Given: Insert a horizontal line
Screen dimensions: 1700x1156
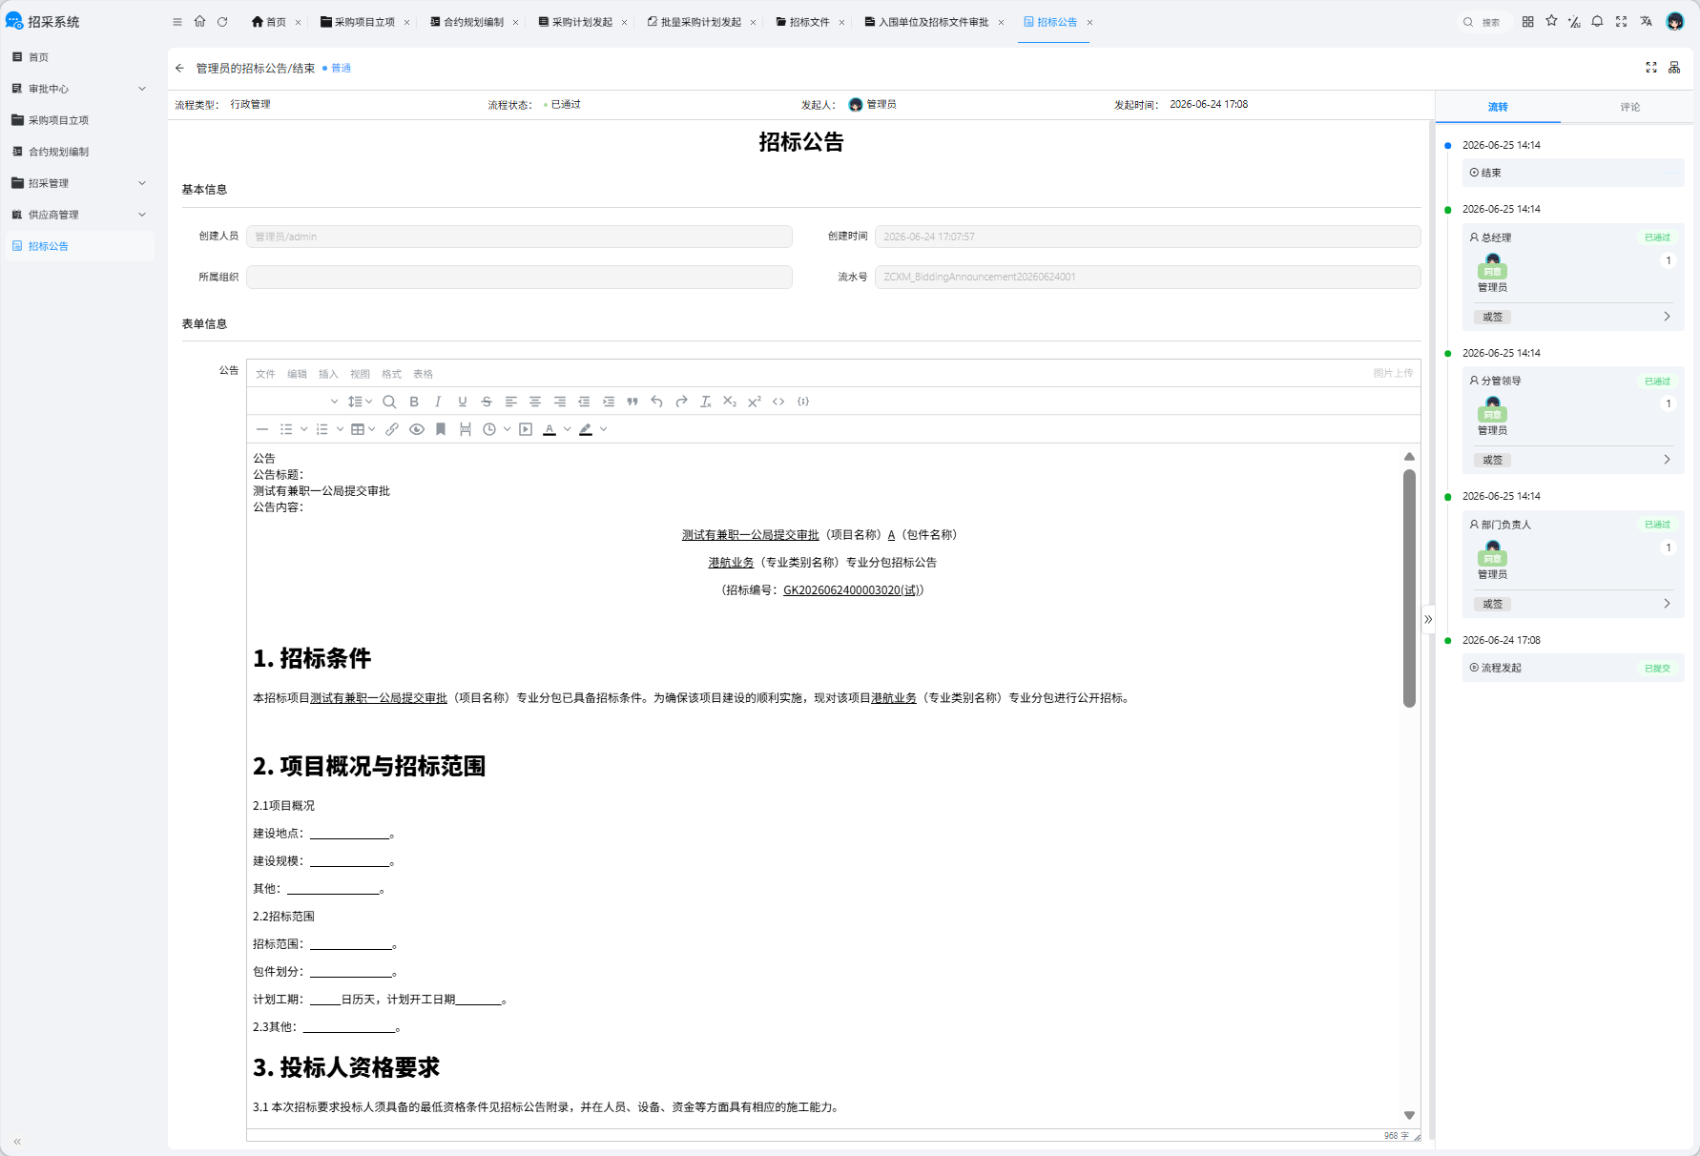Looking at the screenshot, I should (262, 429).
